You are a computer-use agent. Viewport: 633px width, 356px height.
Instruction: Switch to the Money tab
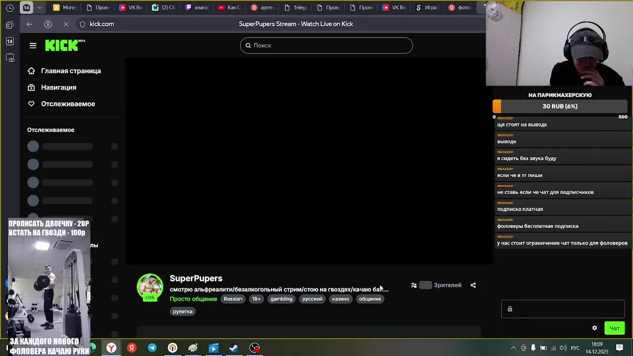[64, 7]
